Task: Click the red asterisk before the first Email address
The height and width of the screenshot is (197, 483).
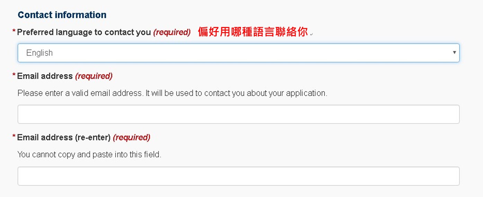Action: 14,75
